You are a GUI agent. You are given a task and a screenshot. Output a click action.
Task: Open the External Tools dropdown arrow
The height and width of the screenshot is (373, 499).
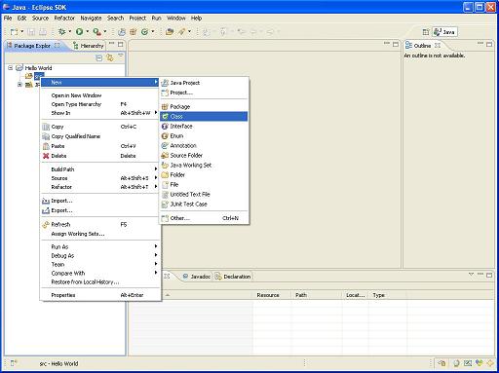click(x=105, y=32)
